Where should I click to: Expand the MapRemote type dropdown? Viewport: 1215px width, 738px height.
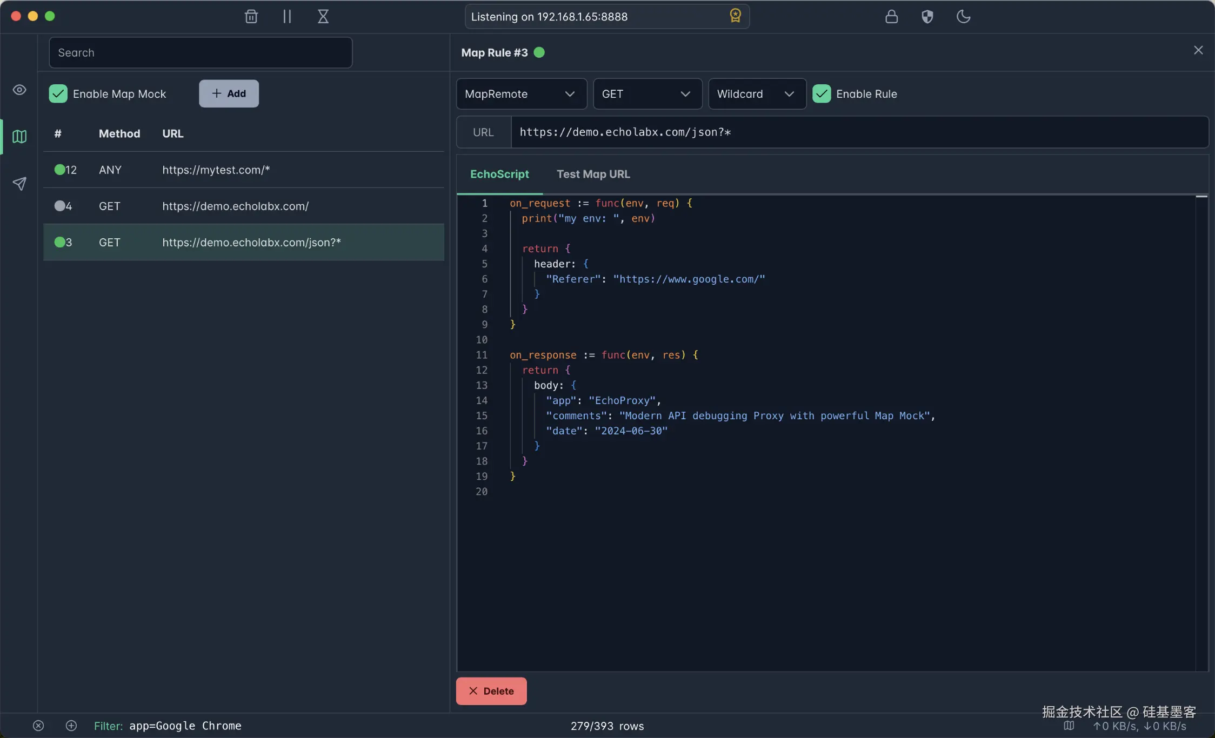pyautogui.click(x=521, y=94)
